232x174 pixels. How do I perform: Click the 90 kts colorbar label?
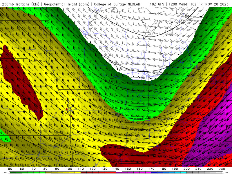click(57, 169)
